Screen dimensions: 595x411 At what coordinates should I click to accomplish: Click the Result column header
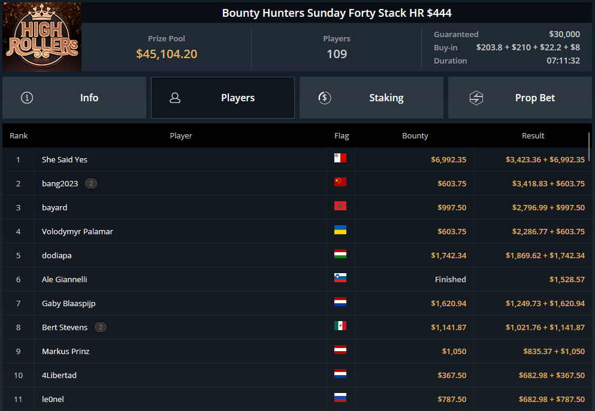click(533, 136)
